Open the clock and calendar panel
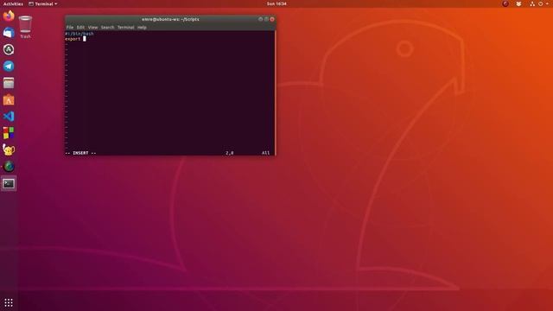This screenshot has height=311, width=553. (x=276, y=3)
